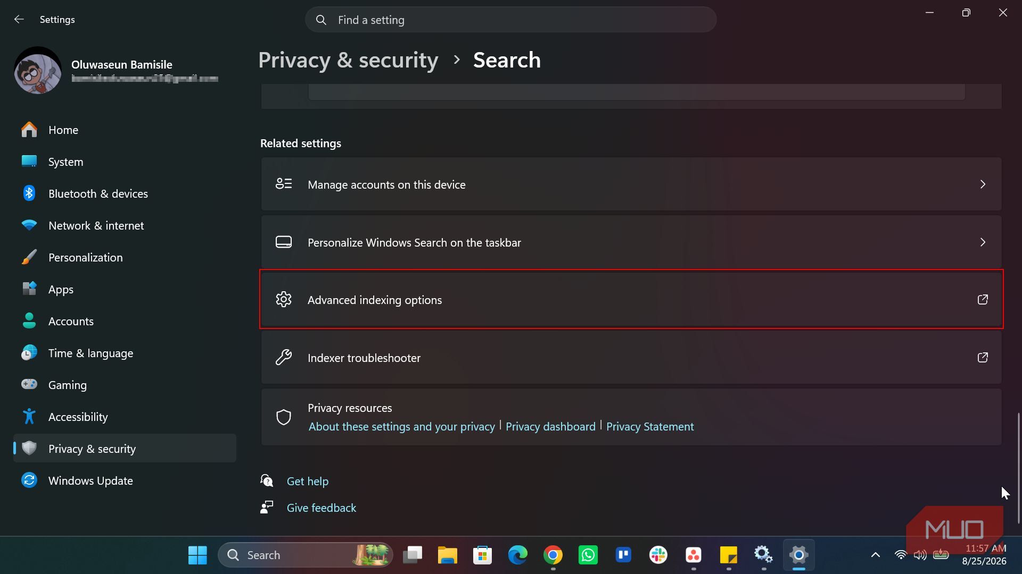Click the Bluetooth icon in sidebar
The width and height of the screenshot is (1022, 574).
[29, 193]
